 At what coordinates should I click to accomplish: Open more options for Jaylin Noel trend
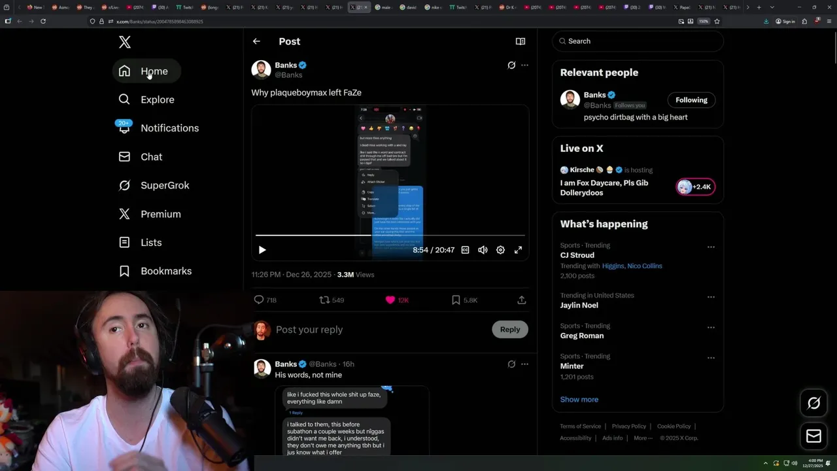tap(711, 297)
